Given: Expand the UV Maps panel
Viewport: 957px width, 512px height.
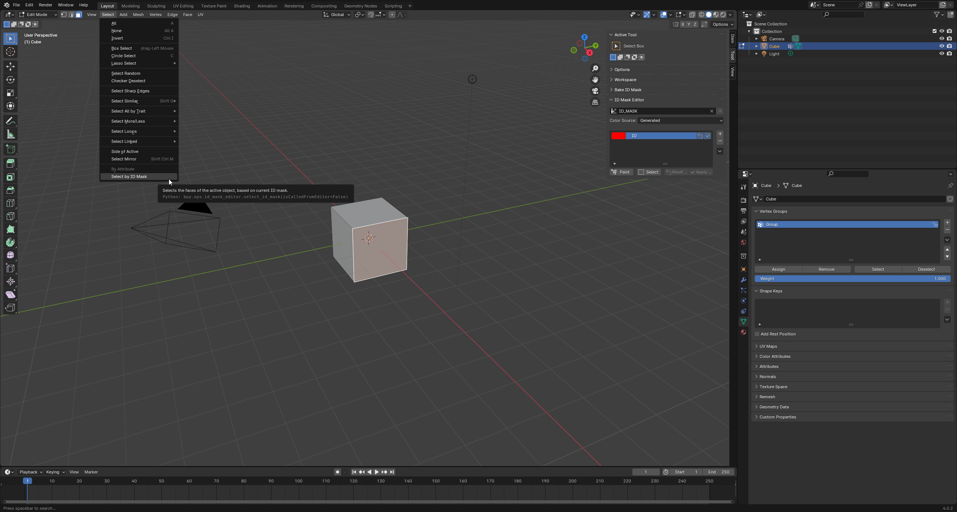Looking at the screenshot, I should [768, 346].
